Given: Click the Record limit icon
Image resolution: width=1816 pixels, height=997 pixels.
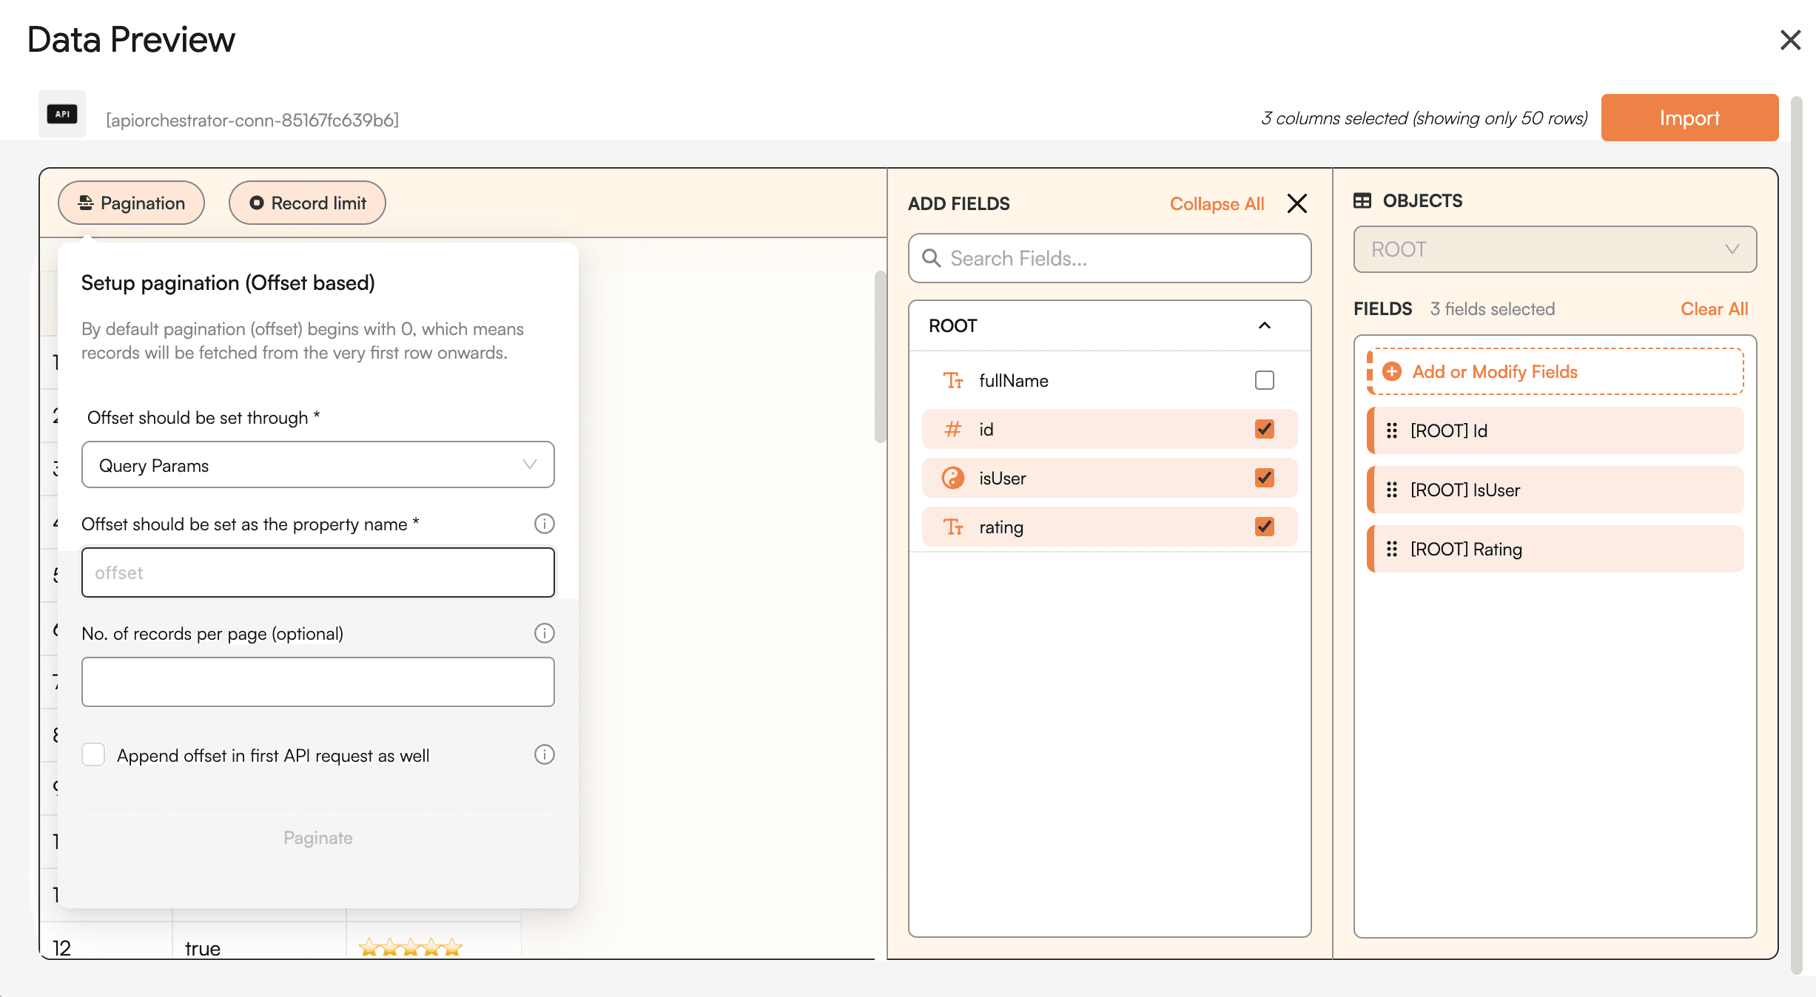Looking at the screenshot, I should (x=254, y=203).
